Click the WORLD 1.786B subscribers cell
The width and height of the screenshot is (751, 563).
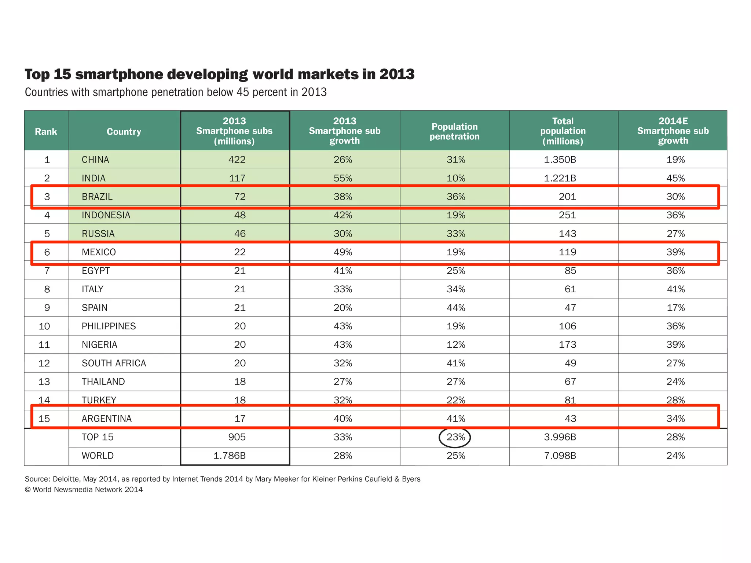[x=230, y=456]
